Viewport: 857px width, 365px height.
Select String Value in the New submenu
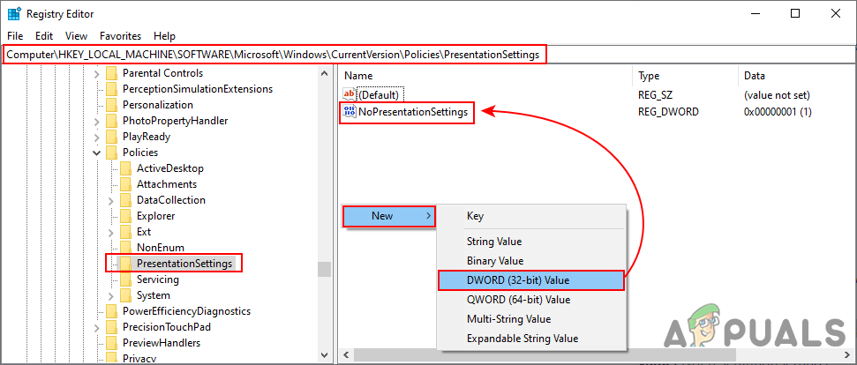pyautogui.click(x=493, y=242)
